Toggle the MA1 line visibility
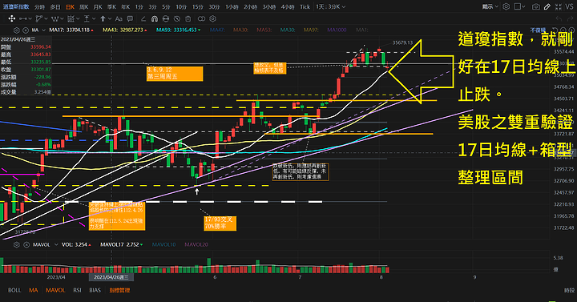 tap(361, 30)
